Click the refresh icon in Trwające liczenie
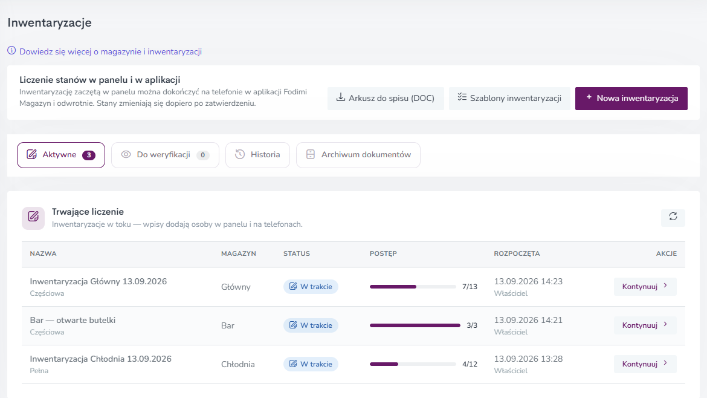The image size is (707, 398). [673, 217]
